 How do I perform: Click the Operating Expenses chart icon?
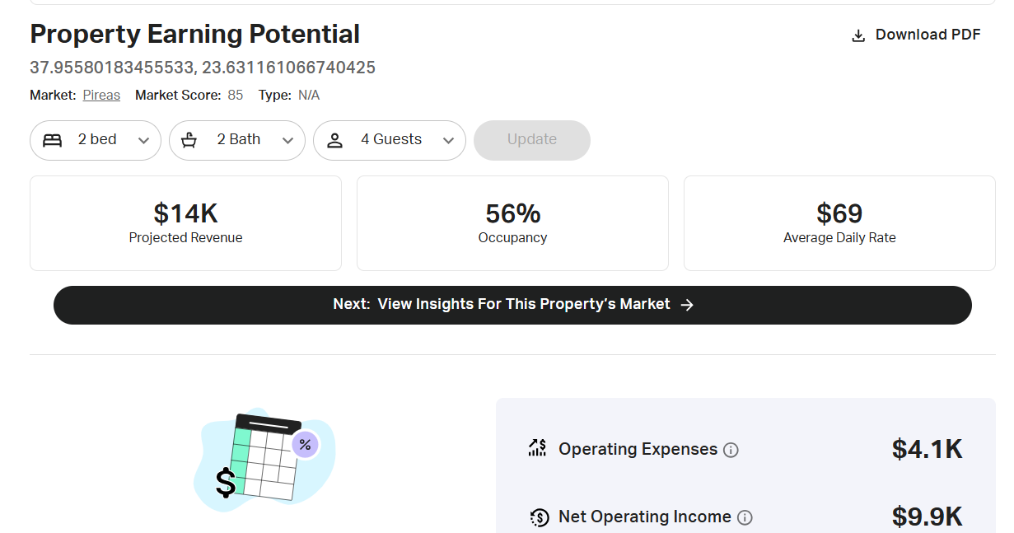(x=538, y=448)
